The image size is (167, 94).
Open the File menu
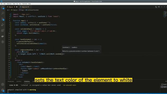2,4
